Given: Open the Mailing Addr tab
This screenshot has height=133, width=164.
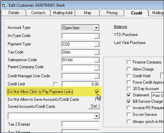Looking at the screenshot, I should [63, 13].
